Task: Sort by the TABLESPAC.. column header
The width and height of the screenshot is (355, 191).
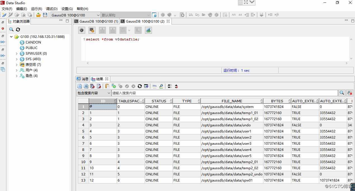Action: (x=131, y=101)
